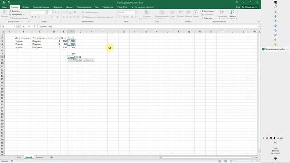
Task: Open the Windows Start button
Action: [x=275, y=2]
